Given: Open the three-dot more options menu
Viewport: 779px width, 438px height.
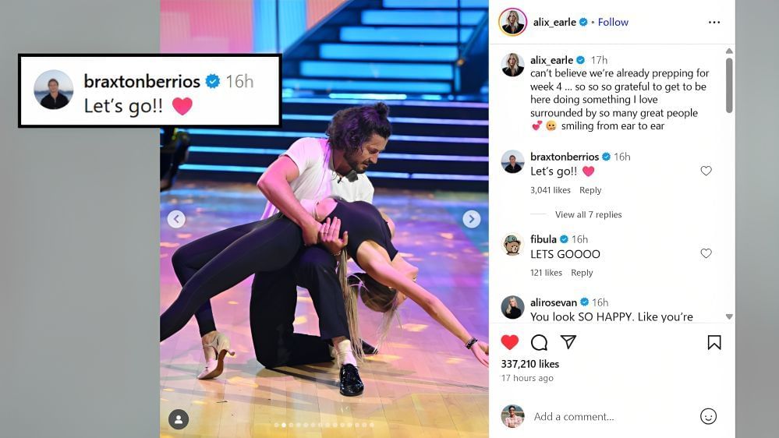Looking at the screenshot, I should click(x=714, y=23).
